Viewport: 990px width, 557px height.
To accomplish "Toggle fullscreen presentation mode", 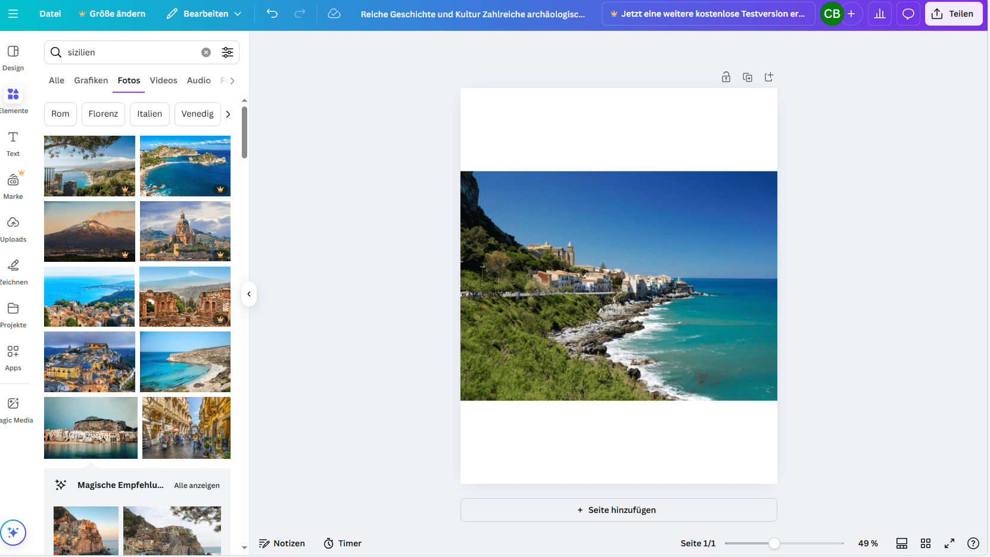I will (949, 543).
